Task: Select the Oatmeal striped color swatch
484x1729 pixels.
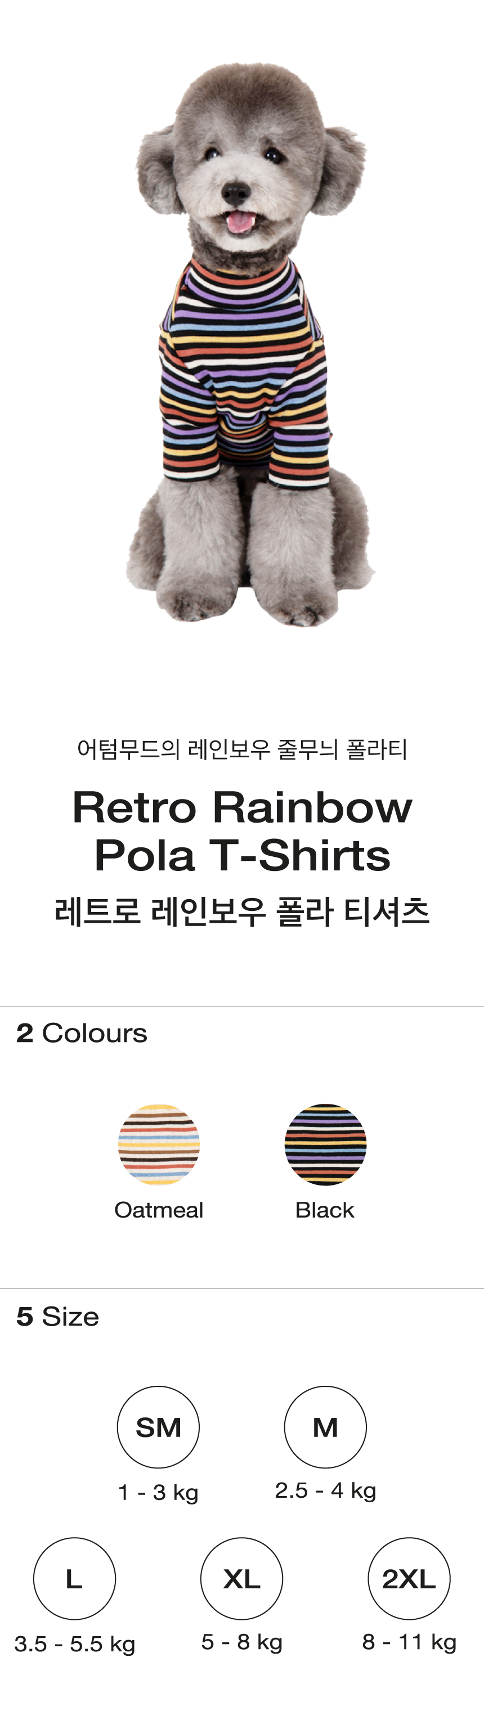Action: pos(158,1144)
